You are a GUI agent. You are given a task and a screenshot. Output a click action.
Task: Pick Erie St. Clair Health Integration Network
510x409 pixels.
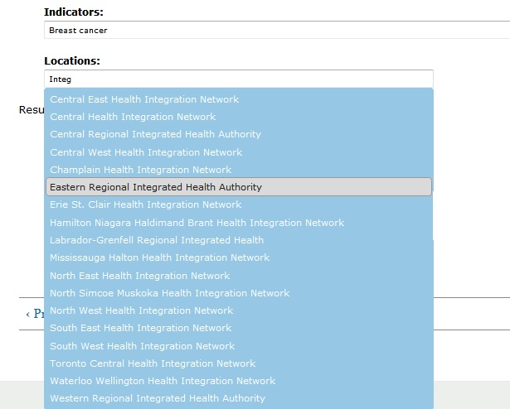(x=145, y=204)
